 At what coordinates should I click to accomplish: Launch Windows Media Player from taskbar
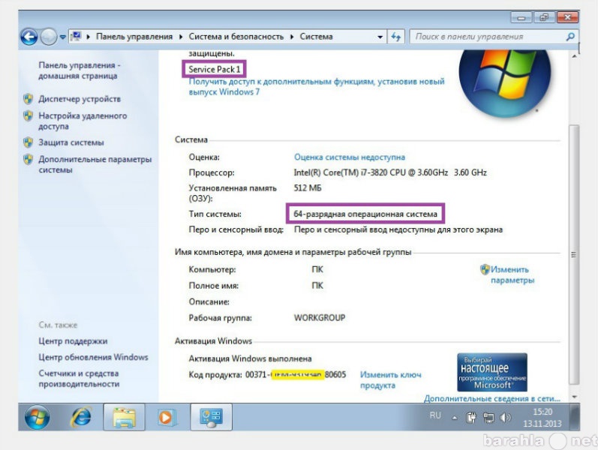[167, 417]
